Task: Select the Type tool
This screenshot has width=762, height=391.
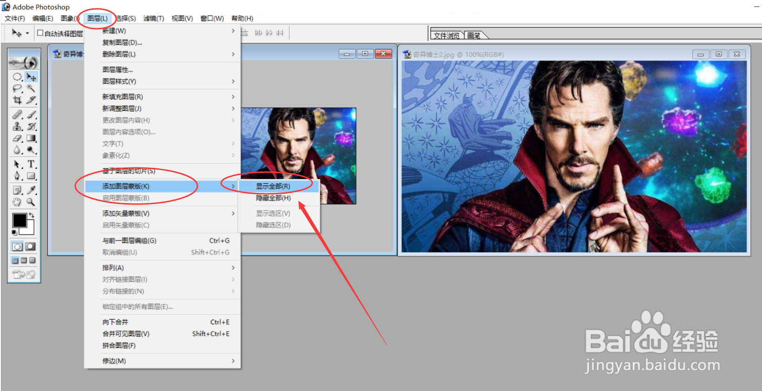Action: pos(31,164)
